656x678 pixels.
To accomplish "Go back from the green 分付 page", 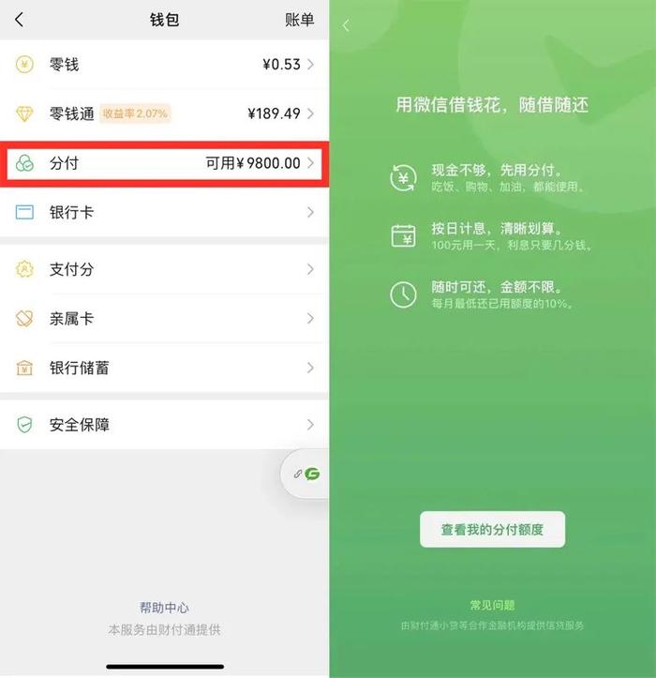I will [346, 25].
